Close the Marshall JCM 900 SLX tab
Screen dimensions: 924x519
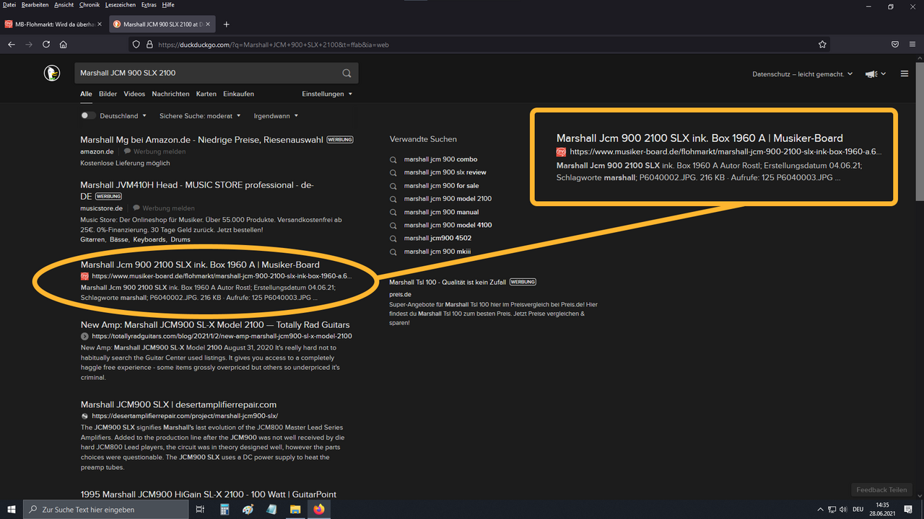coord(208,24)
